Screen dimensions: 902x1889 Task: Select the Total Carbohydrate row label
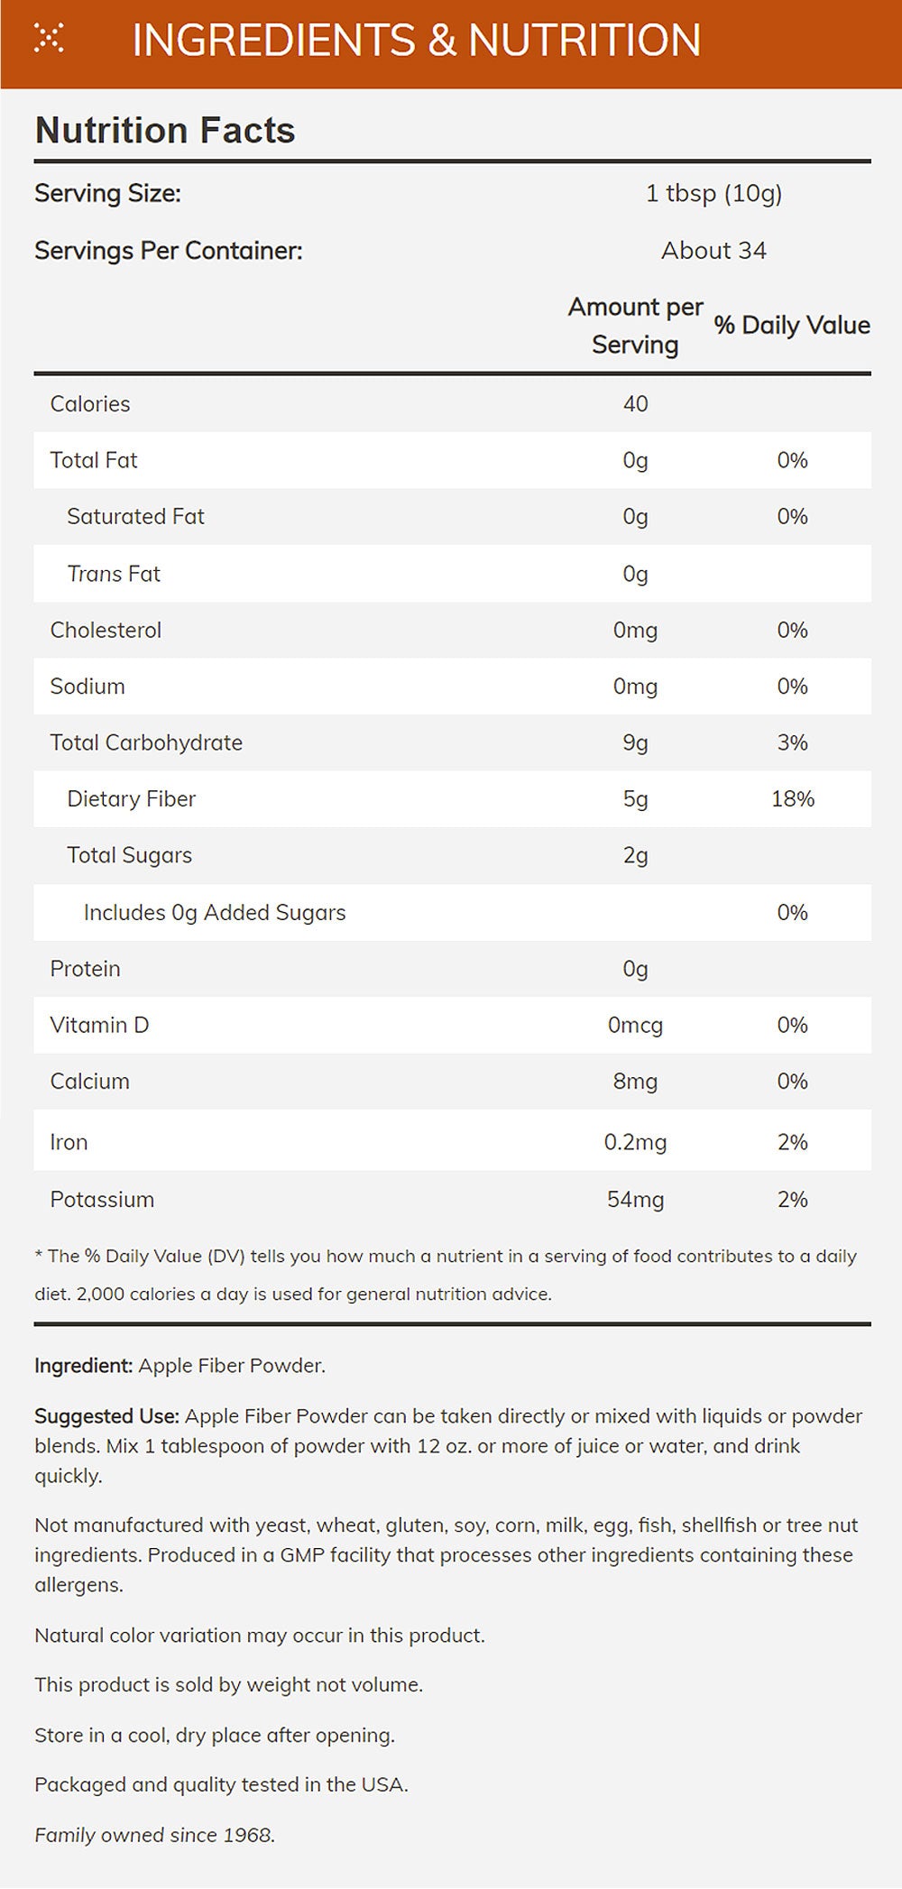[146, 742]
